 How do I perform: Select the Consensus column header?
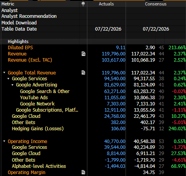pyautogui.click(x=156, y=4)
